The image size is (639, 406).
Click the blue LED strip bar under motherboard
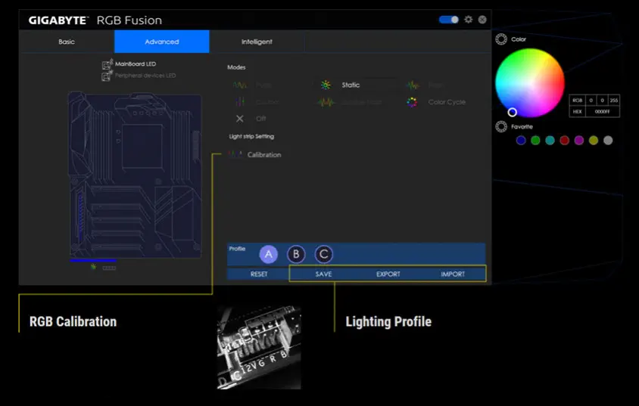coord(93,260)
